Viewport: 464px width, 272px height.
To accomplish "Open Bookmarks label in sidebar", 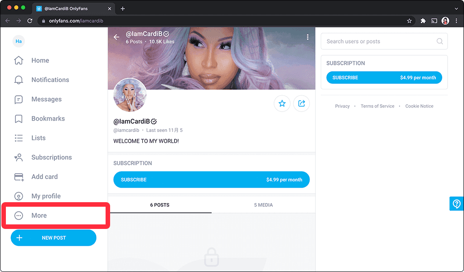I will click(x=48, y=119).
